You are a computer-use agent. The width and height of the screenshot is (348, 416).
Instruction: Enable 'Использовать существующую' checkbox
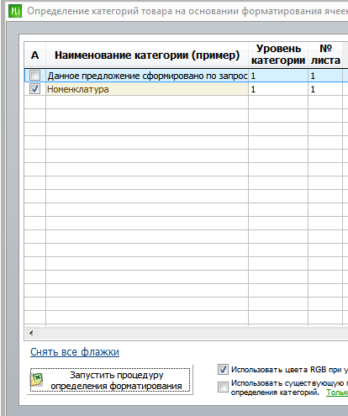223,387
